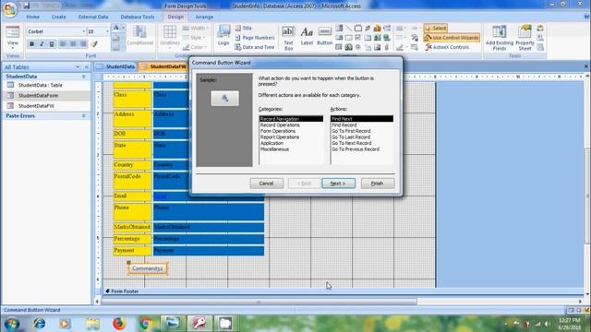The height and width of the screenshot is (332, 591).
Task: Open the All Tables navigation dropdown
Action: (78, 67)
